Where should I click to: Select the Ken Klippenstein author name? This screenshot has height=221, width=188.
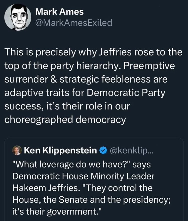point(60,150)
